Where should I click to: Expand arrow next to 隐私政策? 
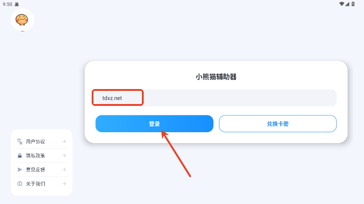point(64,156)
